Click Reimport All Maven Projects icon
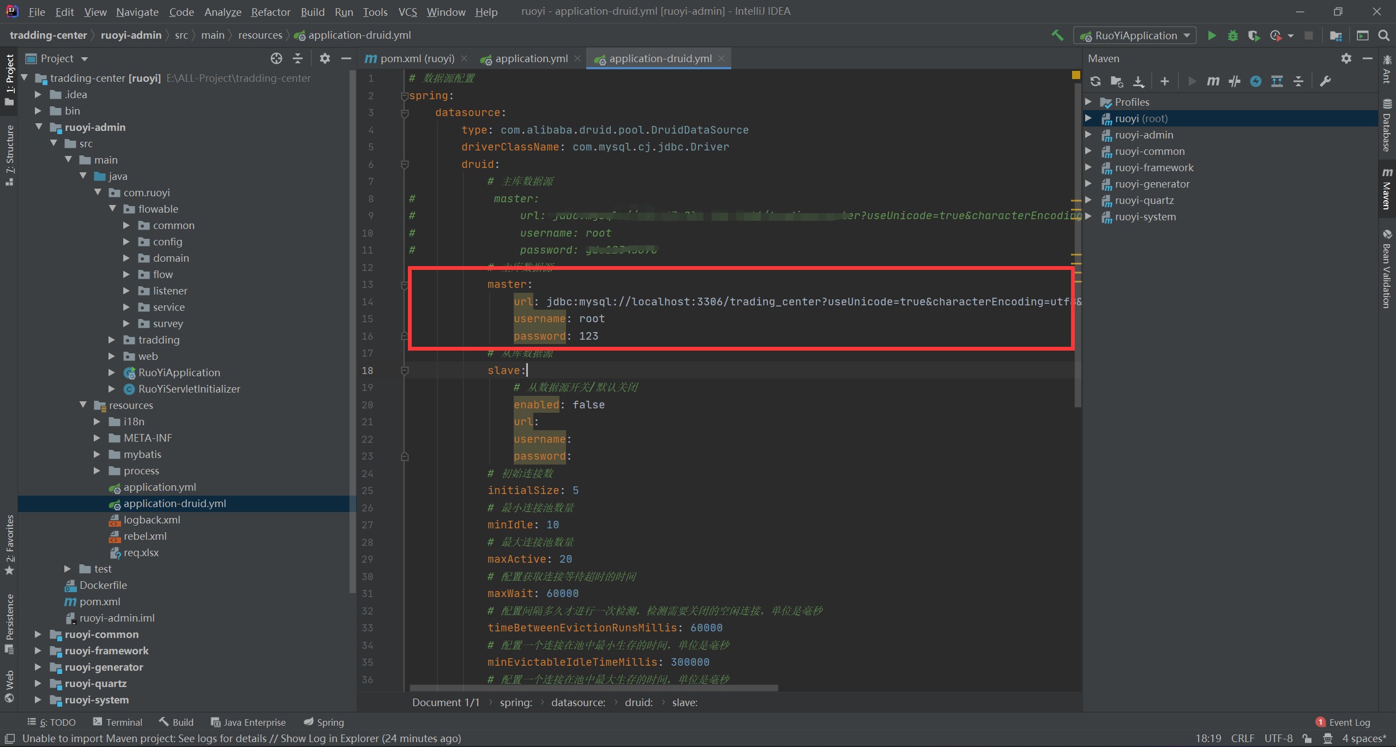The image size is (1396, 747). (1095, 81)
